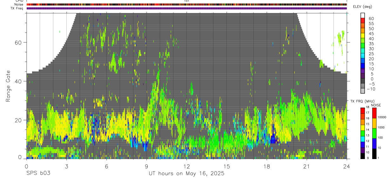The image size is (390, 180).
Task: Click the red NOISE legend top swatch
Action: [x=374, y=113]
